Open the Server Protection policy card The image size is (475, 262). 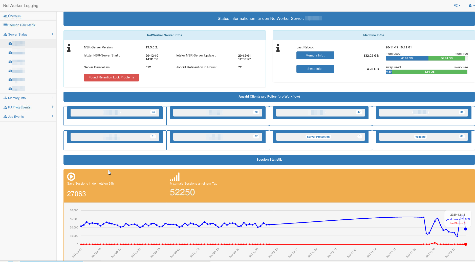click(x=320, y=137)
